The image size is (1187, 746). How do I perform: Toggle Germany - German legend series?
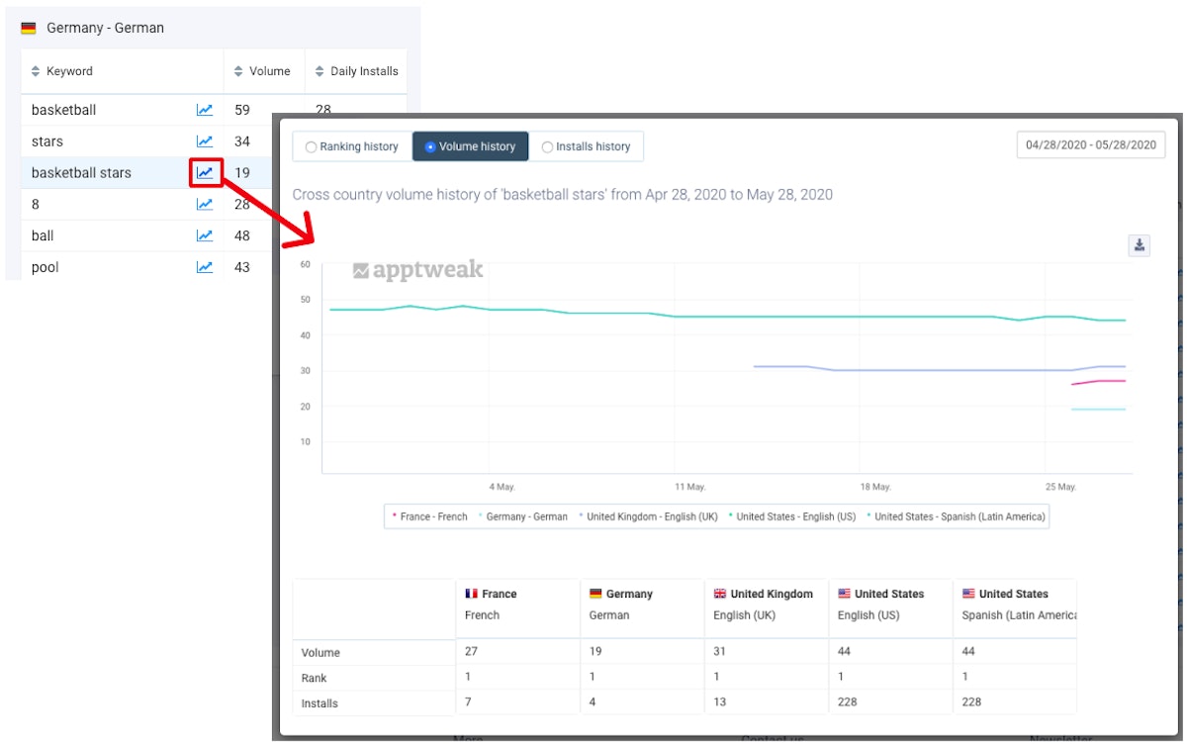coord(523,516)
